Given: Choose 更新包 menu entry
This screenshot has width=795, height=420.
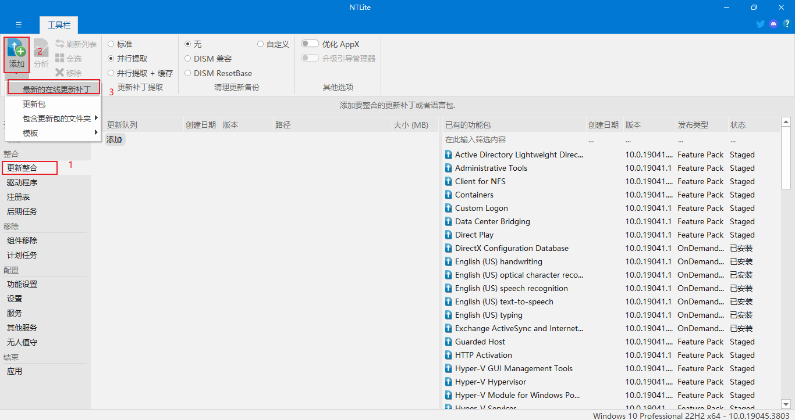Looking at the screenshot, I should [54, 104].
